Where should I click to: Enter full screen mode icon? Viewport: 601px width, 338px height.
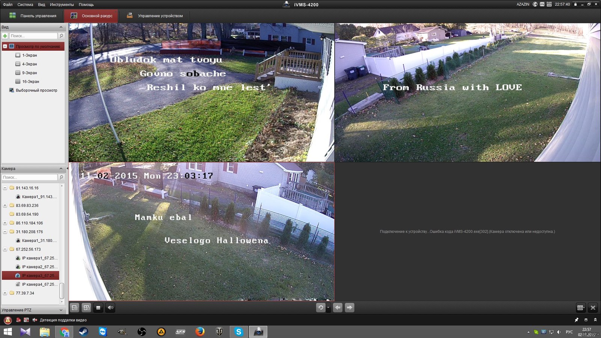(593, 308)
